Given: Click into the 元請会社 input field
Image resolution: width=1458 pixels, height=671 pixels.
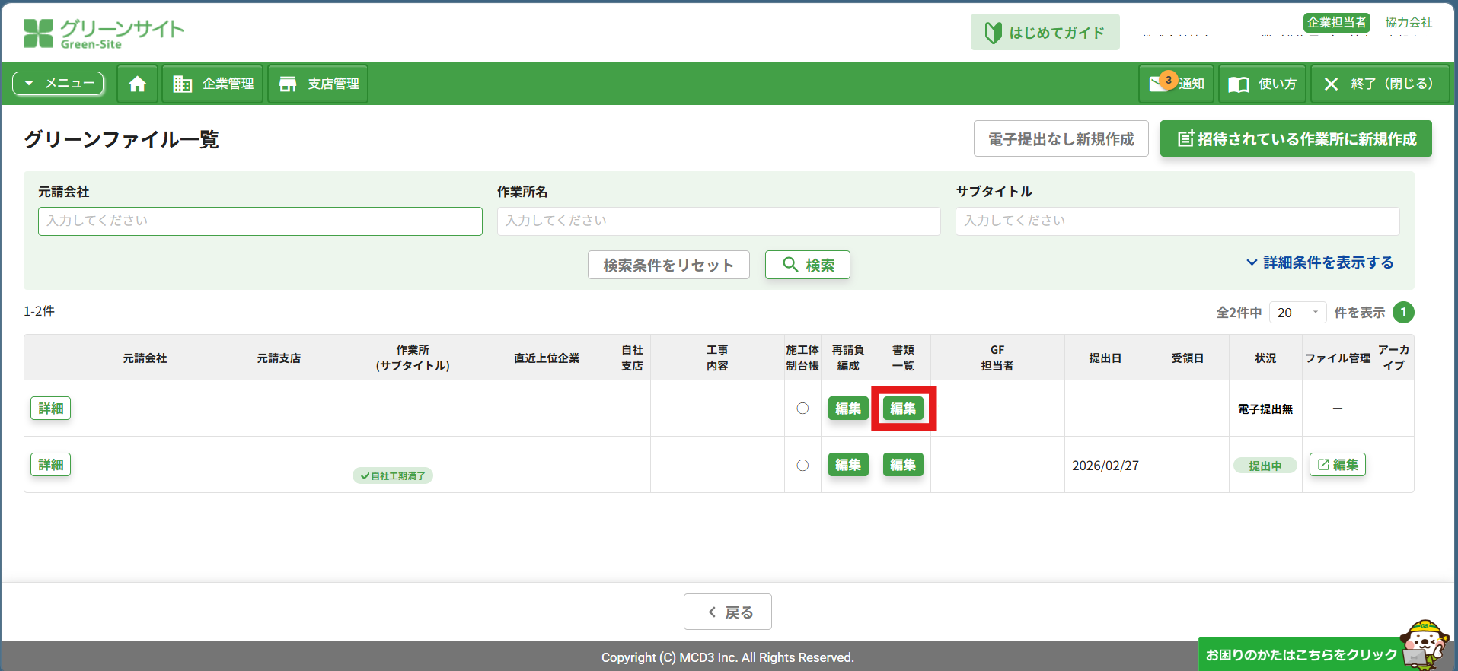Looking at the screenshot, I should [x=260, y=221].
